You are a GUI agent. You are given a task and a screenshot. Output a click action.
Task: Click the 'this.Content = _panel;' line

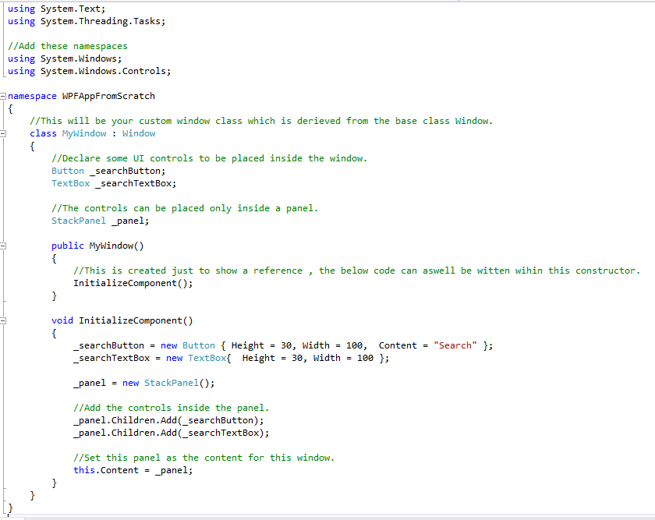pos(133,470)
